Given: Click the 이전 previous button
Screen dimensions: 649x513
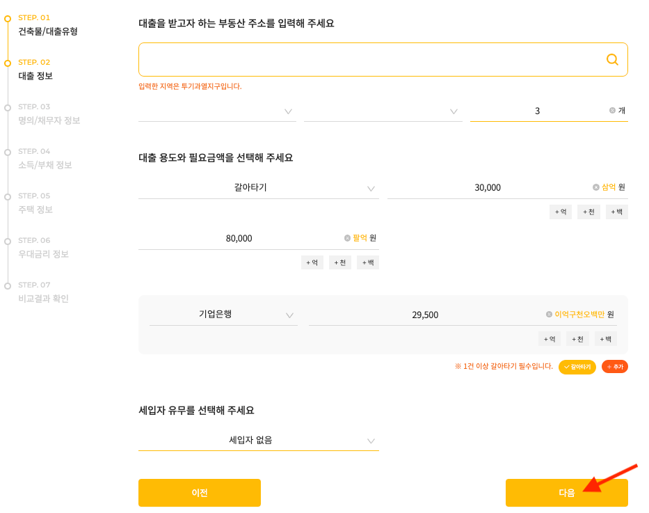Looking at the screenshot, I should click(199, 492).
